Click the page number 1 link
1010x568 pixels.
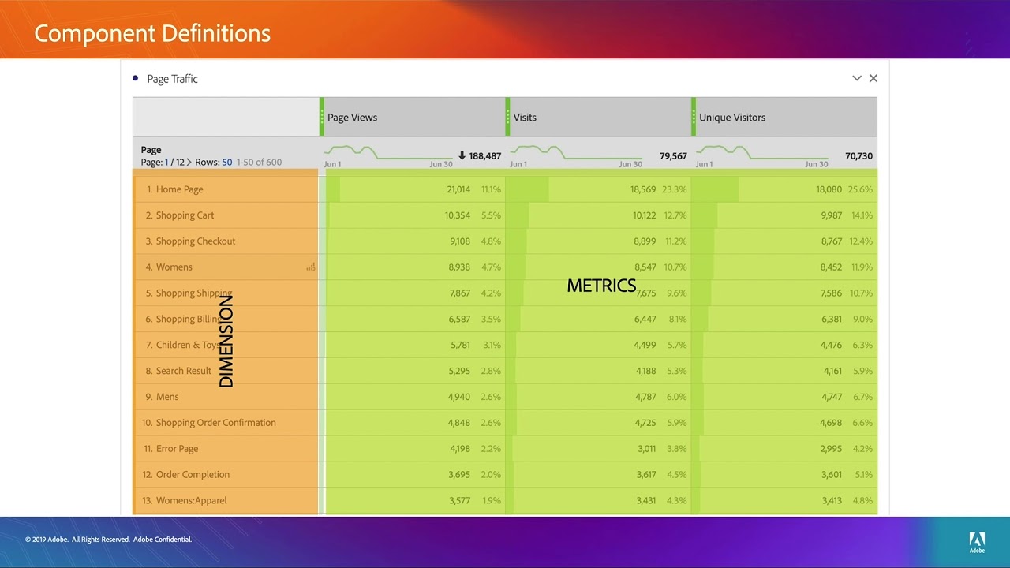(166, 163)
